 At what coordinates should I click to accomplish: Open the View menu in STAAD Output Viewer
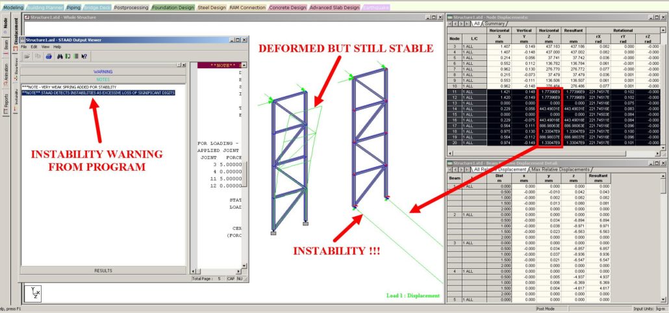click(45, 47)
